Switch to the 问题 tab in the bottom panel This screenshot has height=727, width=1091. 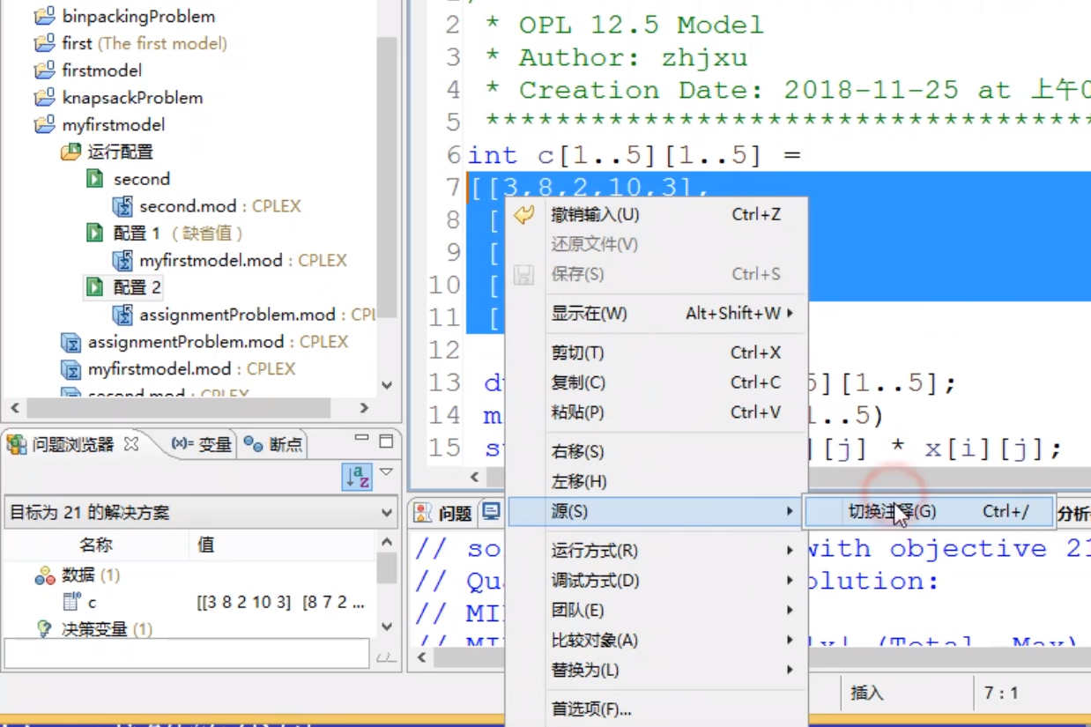coord(445,513)
